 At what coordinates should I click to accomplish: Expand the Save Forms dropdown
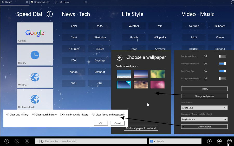coord(204,108)
